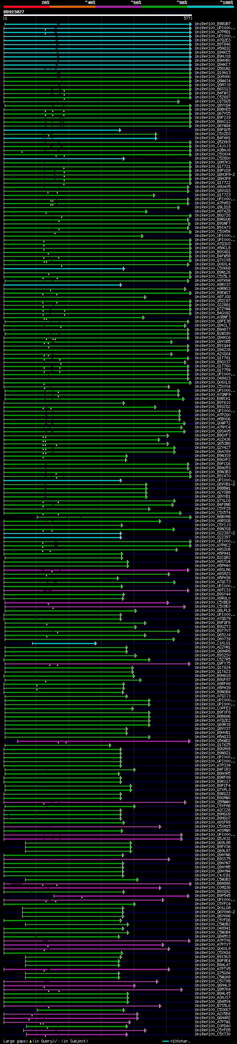Select label UniRef100_Q1T721
This screenshot has height=1044, width=237.
(212, 166)
